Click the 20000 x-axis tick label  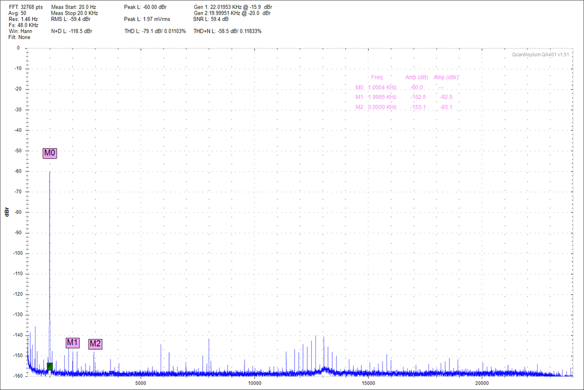(482, 383)
